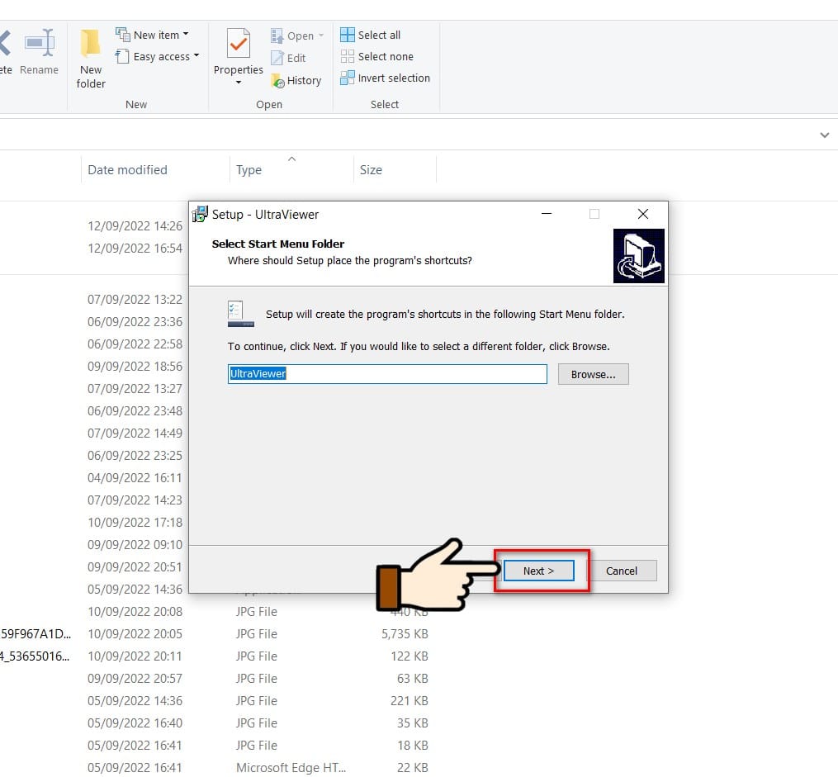This screenshot has width=838, height=777.
Task: Select the 35 KB JPG file row
Action: pos(214,723)
